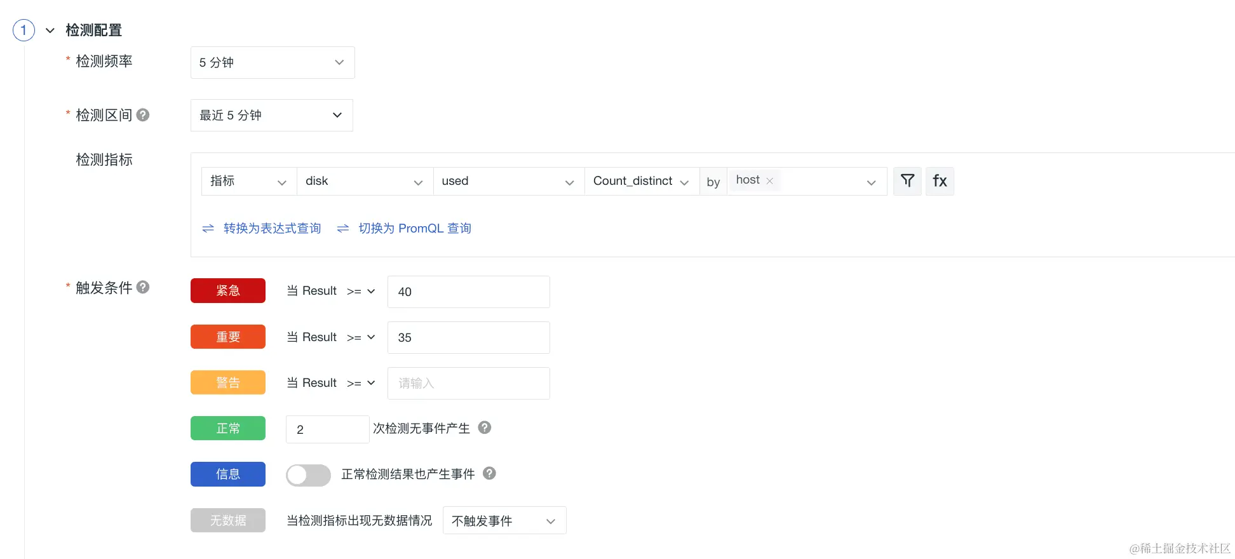Change operator >= in 警告 row
Image resolution: width=1235 pixels, height=559 pixels.
pos(361,383)
